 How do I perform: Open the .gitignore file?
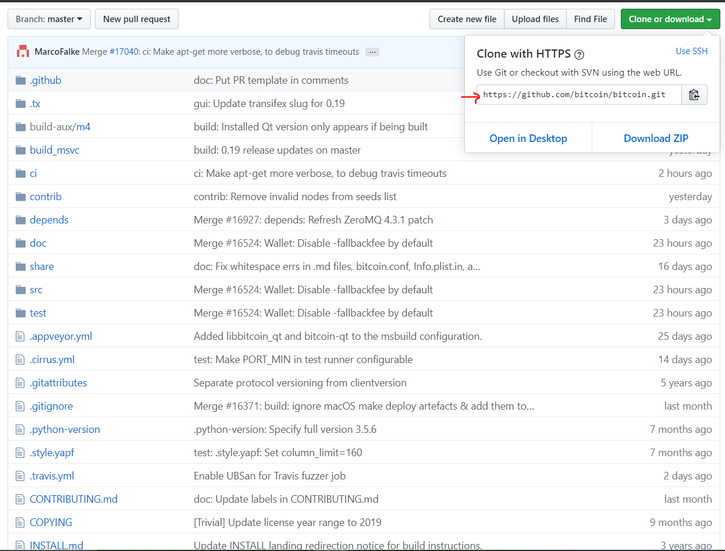click(x=51, y=406)
